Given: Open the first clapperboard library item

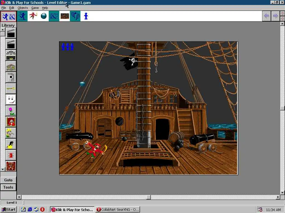Looking at the screenshot, I should [x=11, y=33].
